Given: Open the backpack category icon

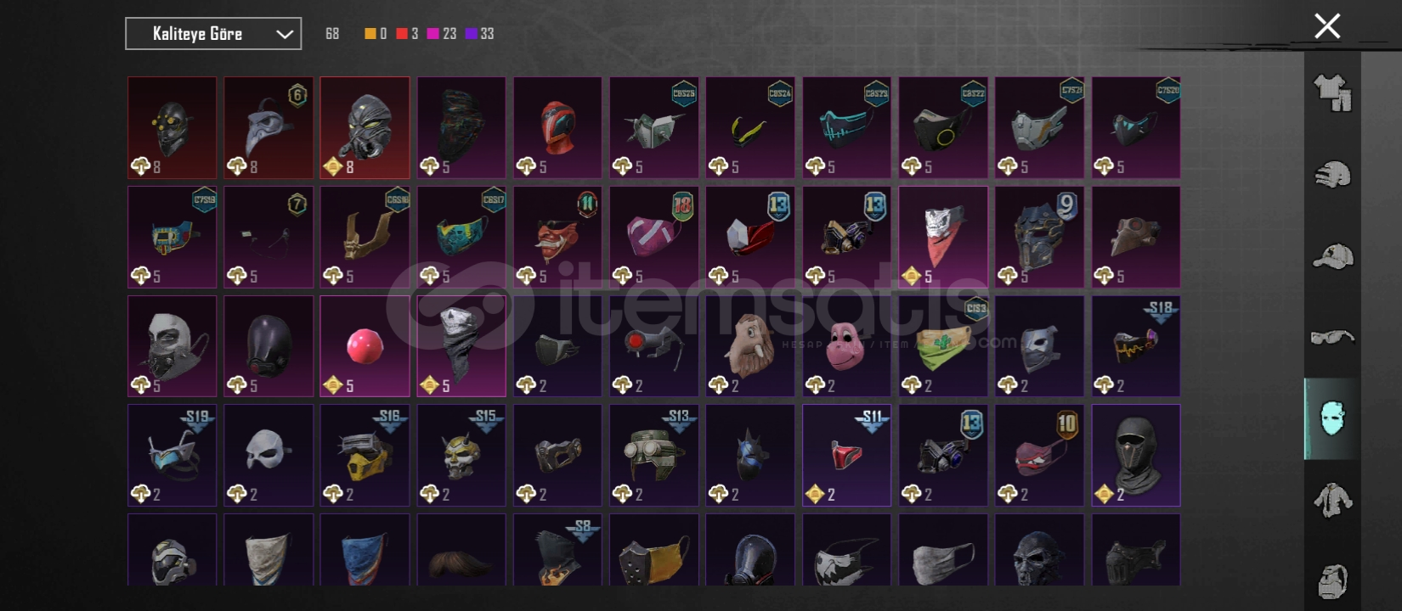Looking at the screenshot, I should 1332,580.
